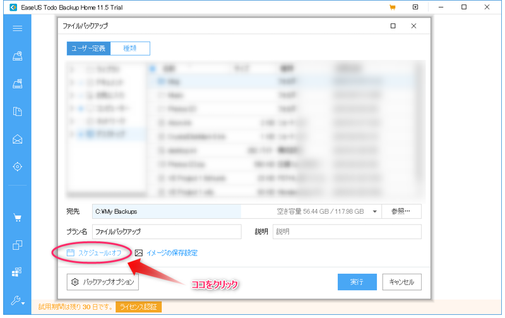Open the スケジュール:オフ link

100,253
